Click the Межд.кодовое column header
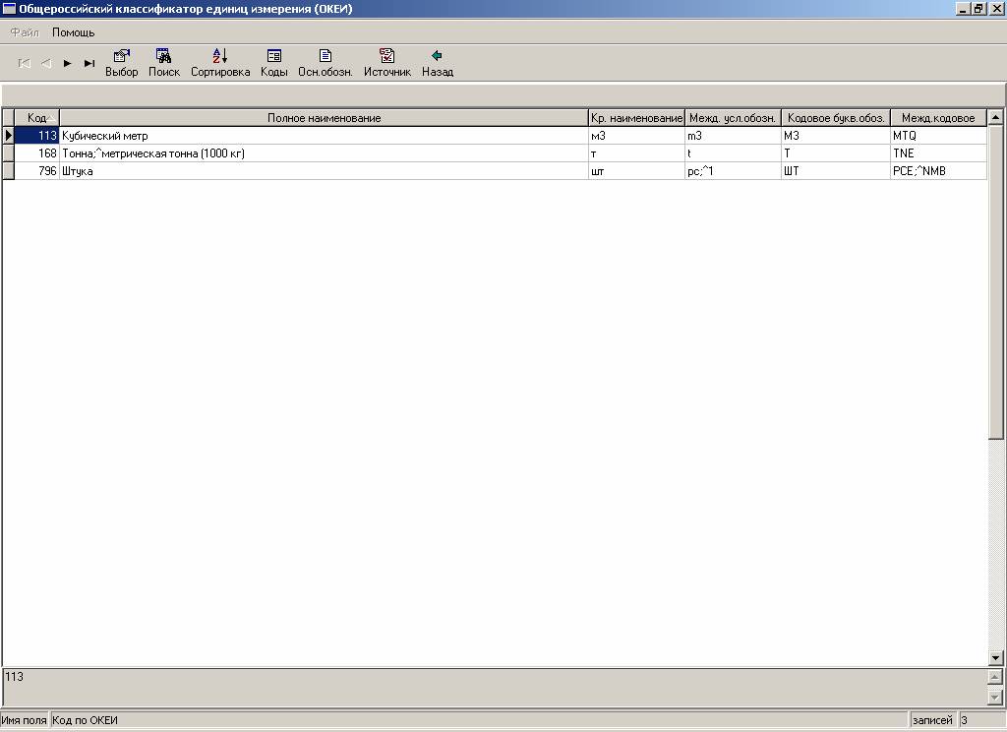This screenshot has height=732, width=1007. click(938, 118)
